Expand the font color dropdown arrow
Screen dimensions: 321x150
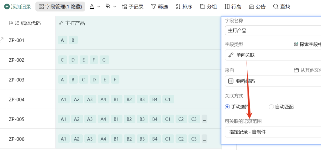coord(99,7)
